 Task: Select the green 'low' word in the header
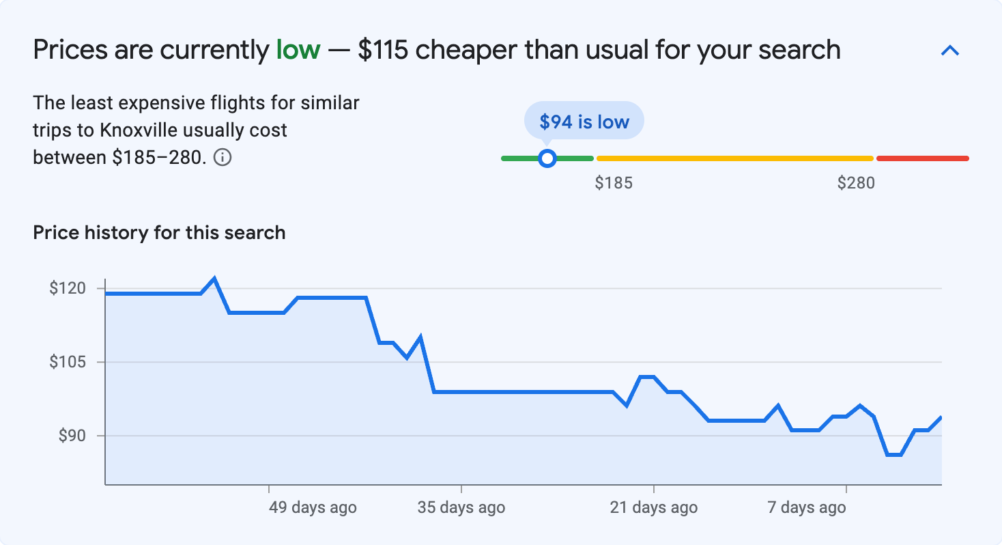297,49
